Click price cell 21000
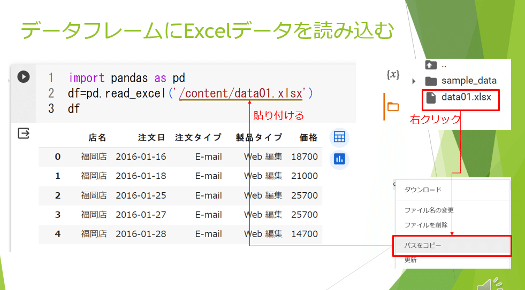Screen dimensions: 525x290 click(x=305, y=176)
